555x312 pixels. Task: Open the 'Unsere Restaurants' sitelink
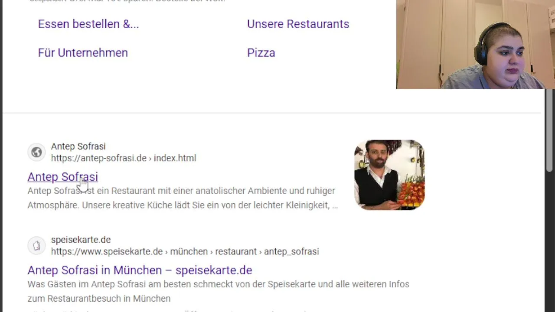click(298, 24)
